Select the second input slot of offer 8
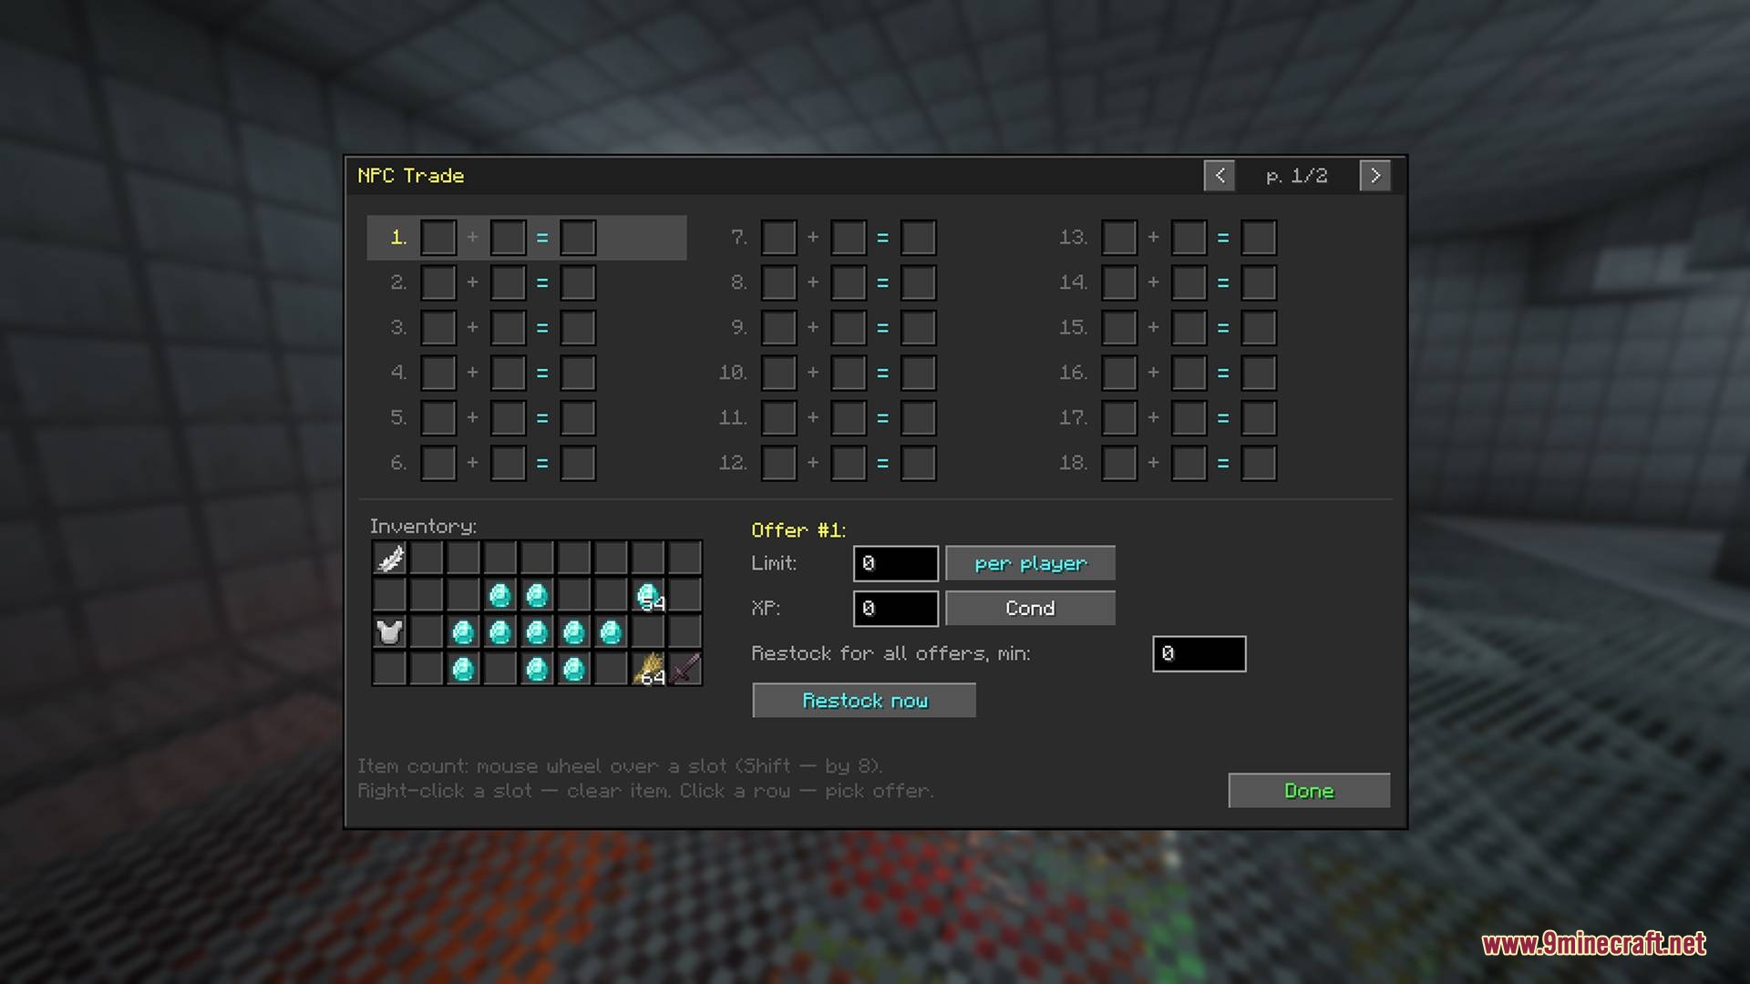This screenshot has width=1750, height=984. pos(849,282)
